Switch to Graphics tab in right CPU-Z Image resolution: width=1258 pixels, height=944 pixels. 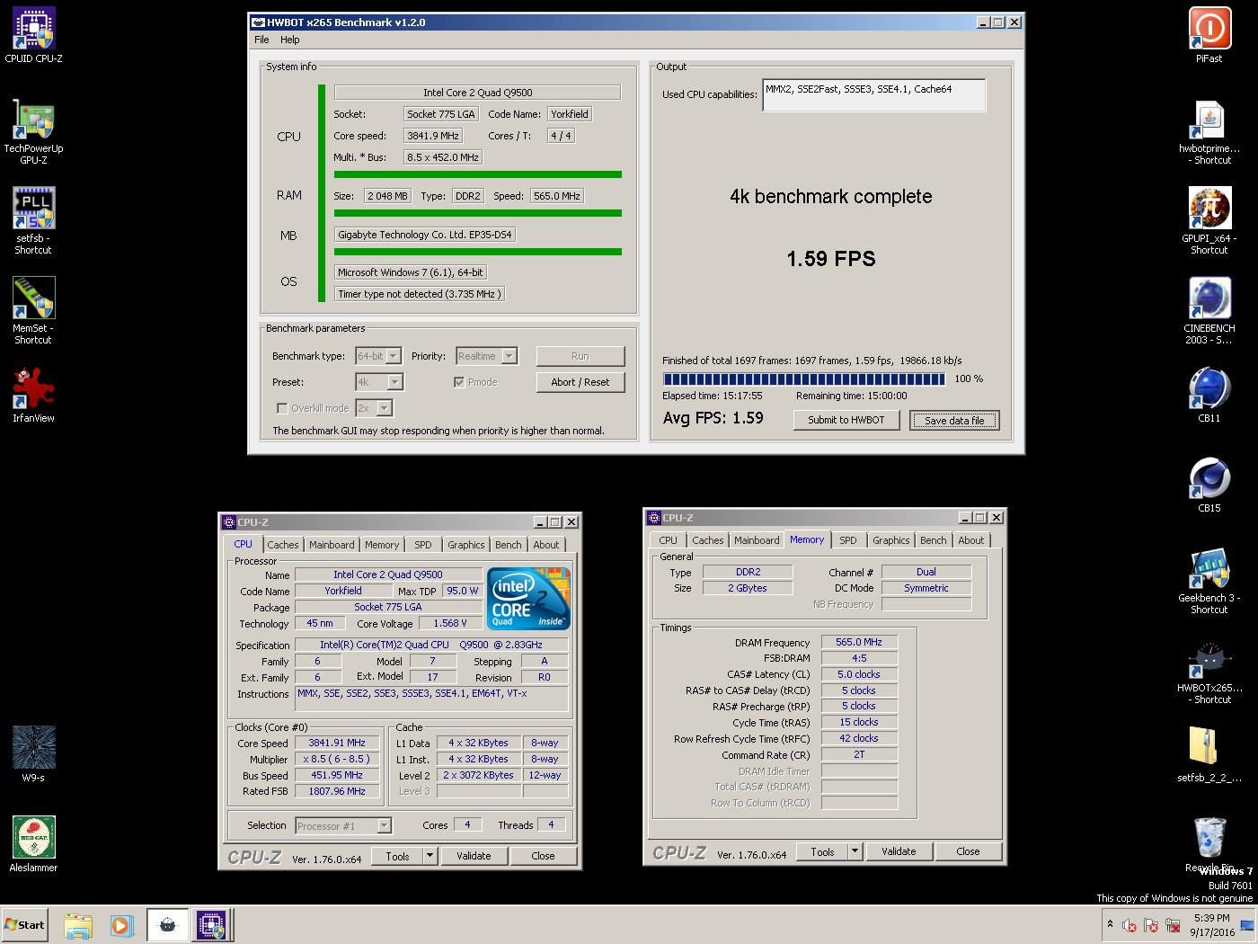point(891,540)
